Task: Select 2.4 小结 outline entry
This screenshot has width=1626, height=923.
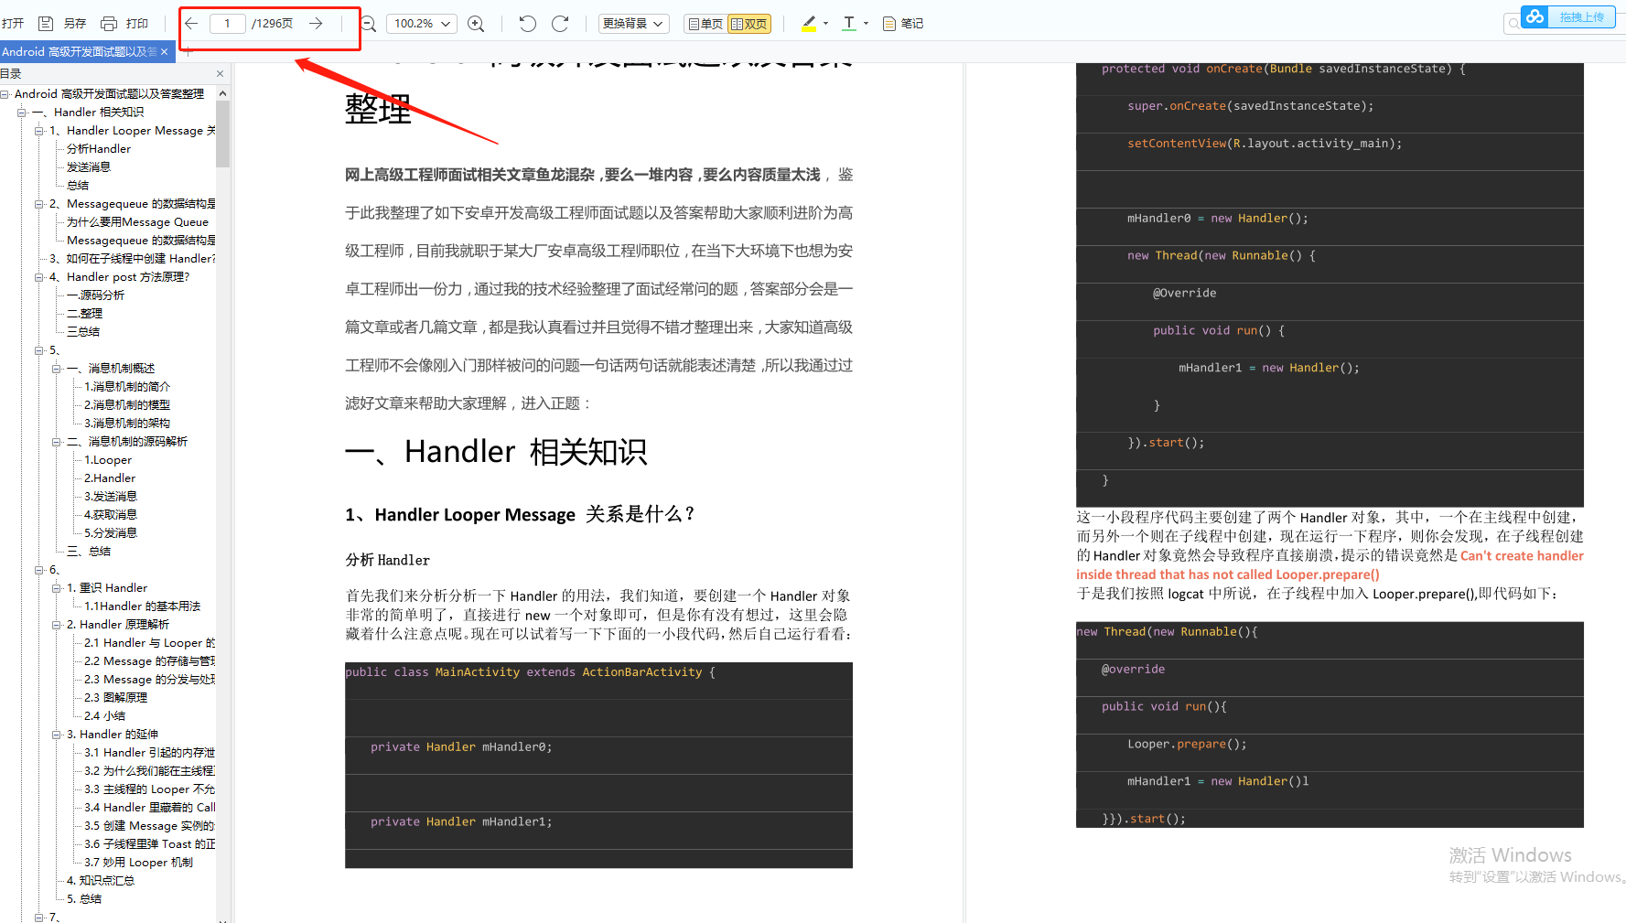Action: pos(104,715)
